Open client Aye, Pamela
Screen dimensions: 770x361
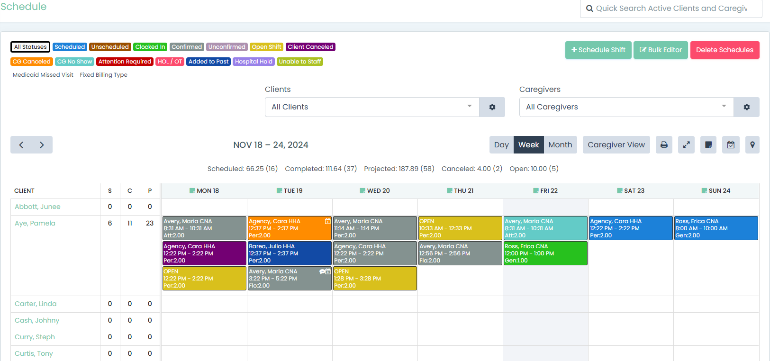pos(35,223)
